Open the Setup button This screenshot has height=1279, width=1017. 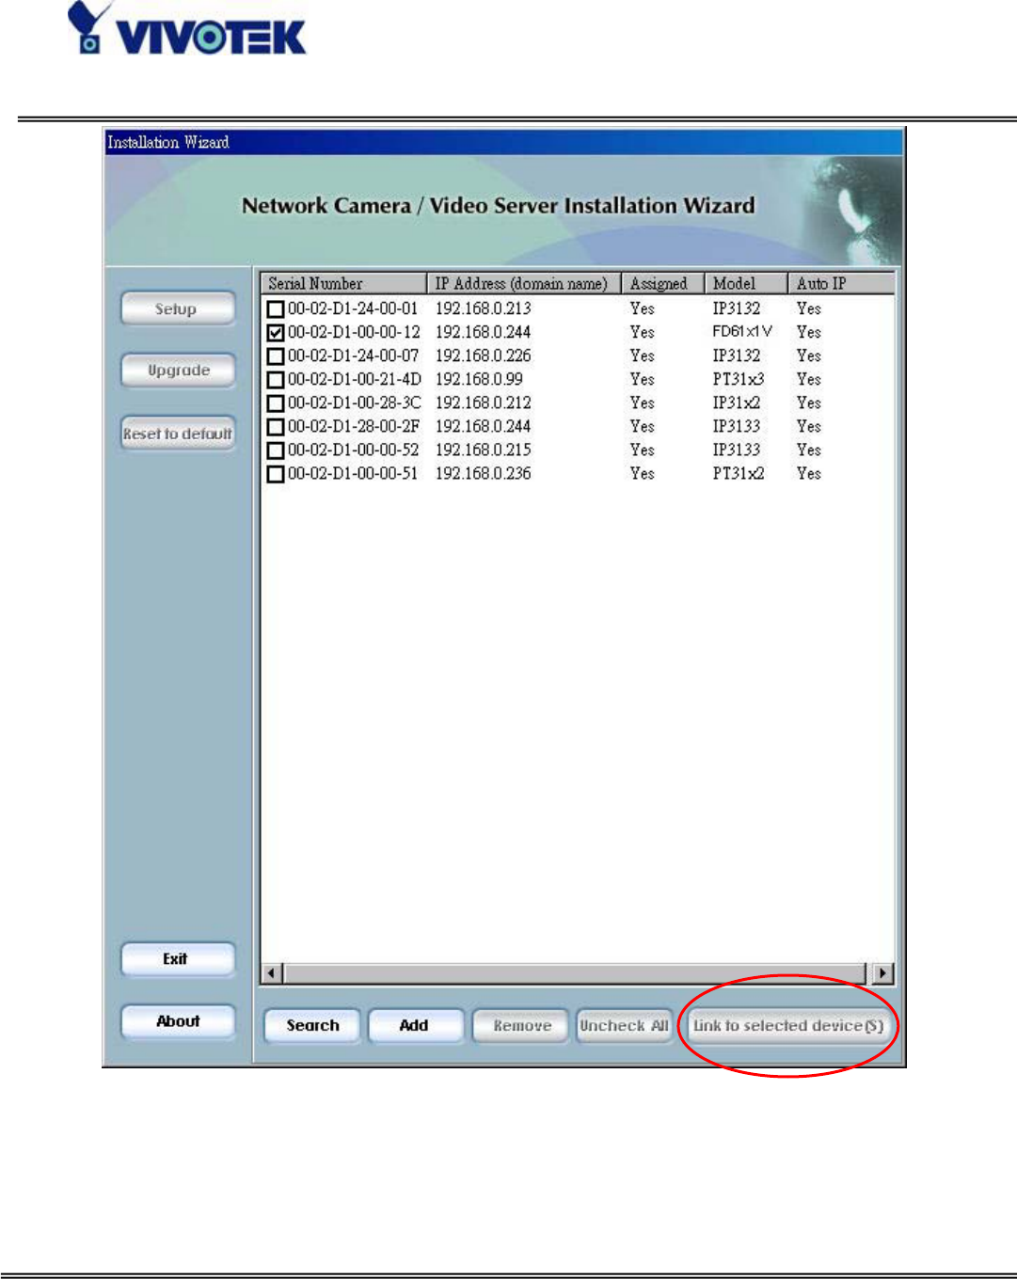178,308
